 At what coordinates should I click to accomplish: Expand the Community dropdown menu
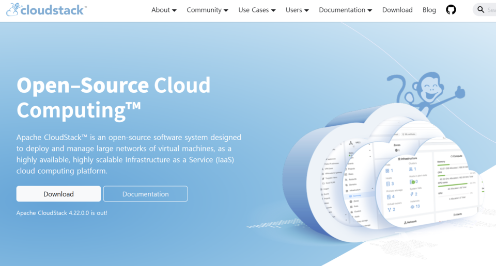pyautogui.click(x=207, y=10)
